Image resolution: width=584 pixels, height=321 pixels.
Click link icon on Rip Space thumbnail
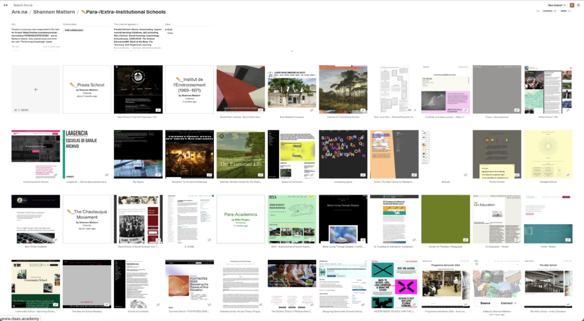158,175
